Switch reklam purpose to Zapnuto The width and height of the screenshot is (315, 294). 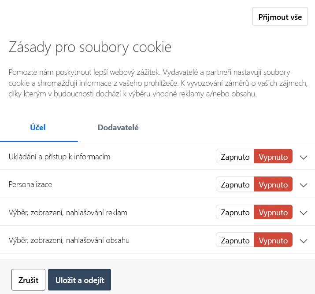tap(235, 213)
